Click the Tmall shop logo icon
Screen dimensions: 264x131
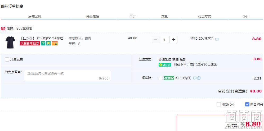pos(3,29)
